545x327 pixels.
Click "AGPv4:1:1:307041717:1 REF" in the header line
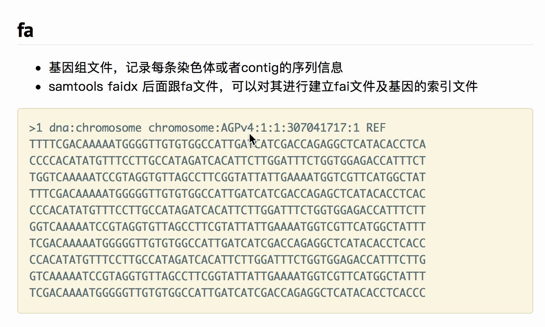[x=303, y=128]
